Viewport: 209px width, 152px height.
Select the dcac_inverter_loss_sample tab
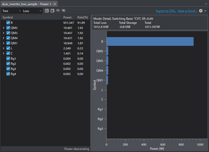[x=26, y=4]
